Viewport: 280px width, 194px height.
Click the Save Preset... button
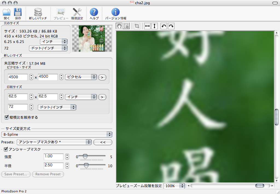[16, 174]
